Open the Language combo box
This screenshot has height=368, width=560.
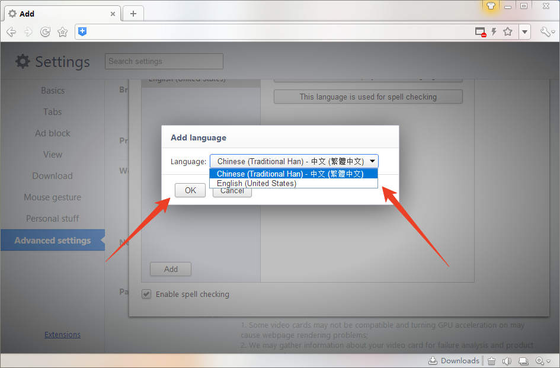tap(294, 161)
